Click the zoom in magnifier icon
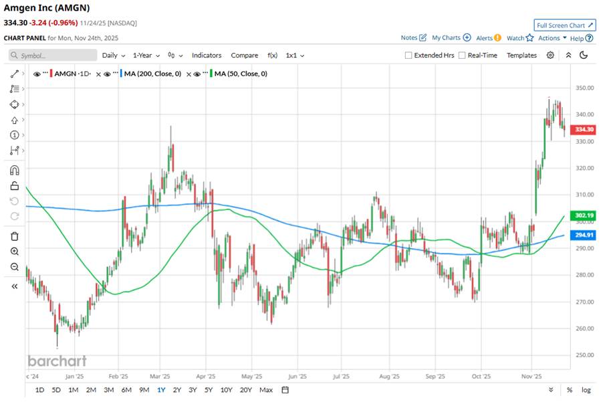This screenshot has height=402, width=603. click(x=14, y=252)
